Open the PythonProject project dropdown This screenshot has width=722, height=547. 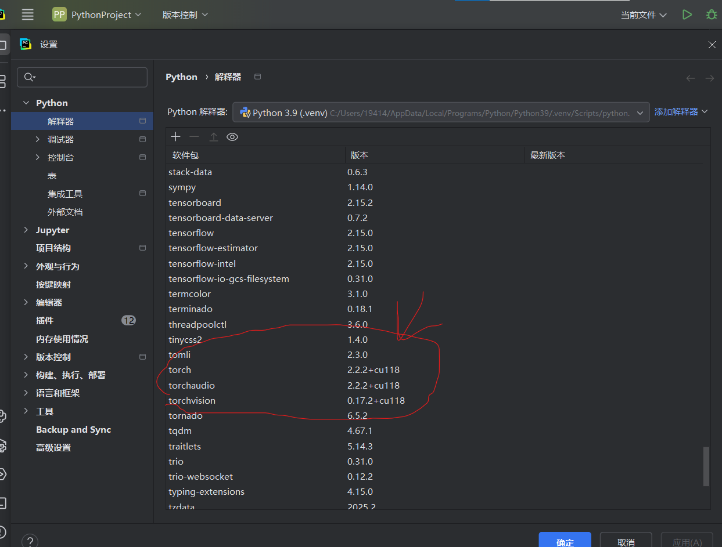[x=97, y=15]
